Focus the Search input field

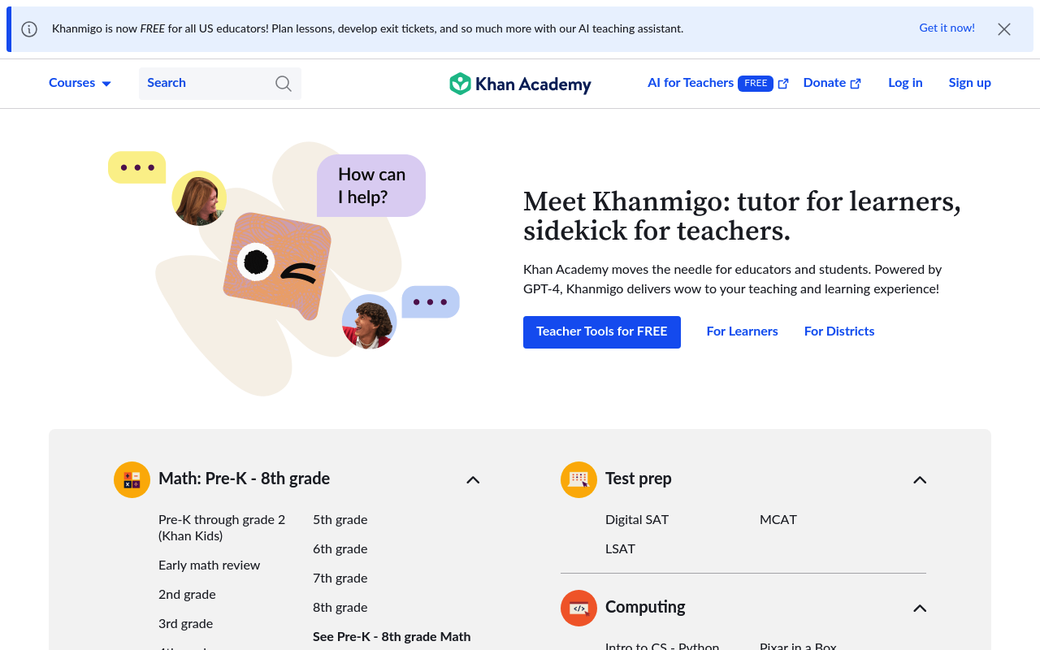[x=207, y=83]
